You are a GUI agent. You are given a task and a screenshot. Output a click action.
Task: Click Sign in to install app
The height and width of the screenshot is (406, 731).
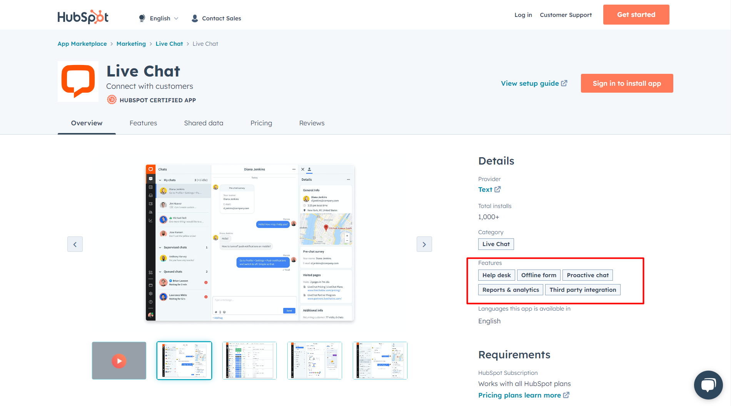coord(627,83)
